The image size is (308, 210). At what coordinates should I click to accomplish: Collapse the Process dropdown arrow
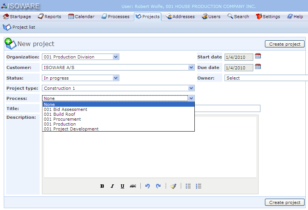tap(191, 98)
